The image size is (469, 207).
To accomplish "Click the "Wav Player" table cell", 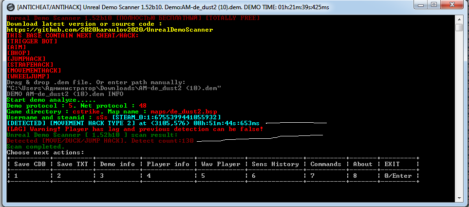I will (x=221, y=164).
